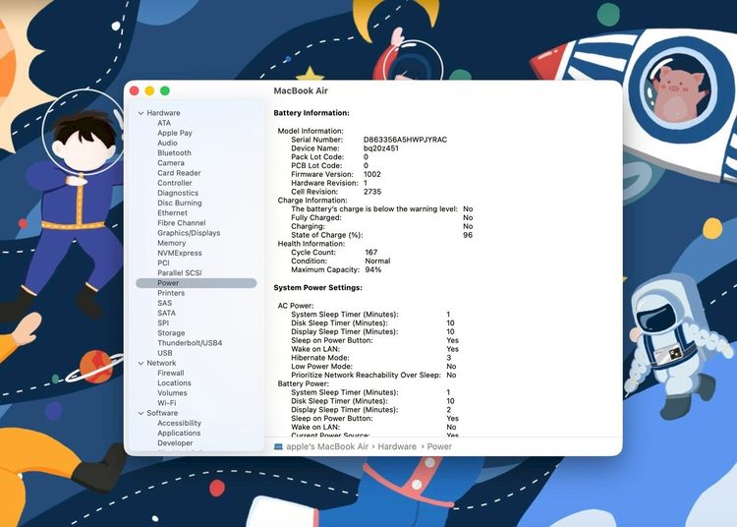Viewport: 737px width, 527px height.
Task: Open SAS in the sidebar
Action: pyautogui.click(x=164, y=303)
